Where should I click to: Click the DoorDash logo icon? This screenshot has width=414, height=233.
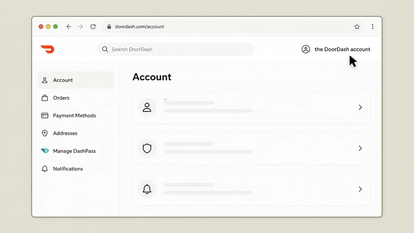[47, 49]
